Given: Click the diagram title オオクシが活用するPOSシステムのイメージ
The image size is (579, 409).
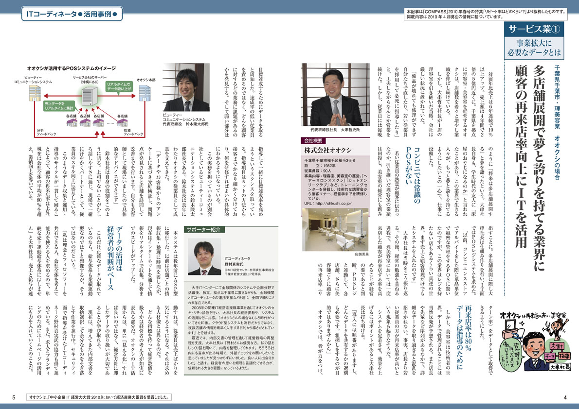Looking at the screenshot, I should 72,68.
